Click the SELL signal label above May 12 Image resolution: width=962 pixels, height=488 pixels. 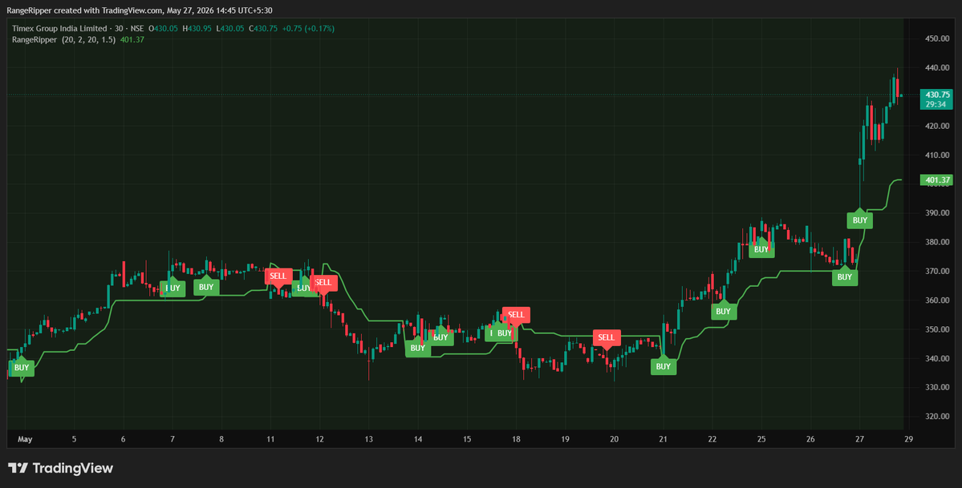pos(323,283)
